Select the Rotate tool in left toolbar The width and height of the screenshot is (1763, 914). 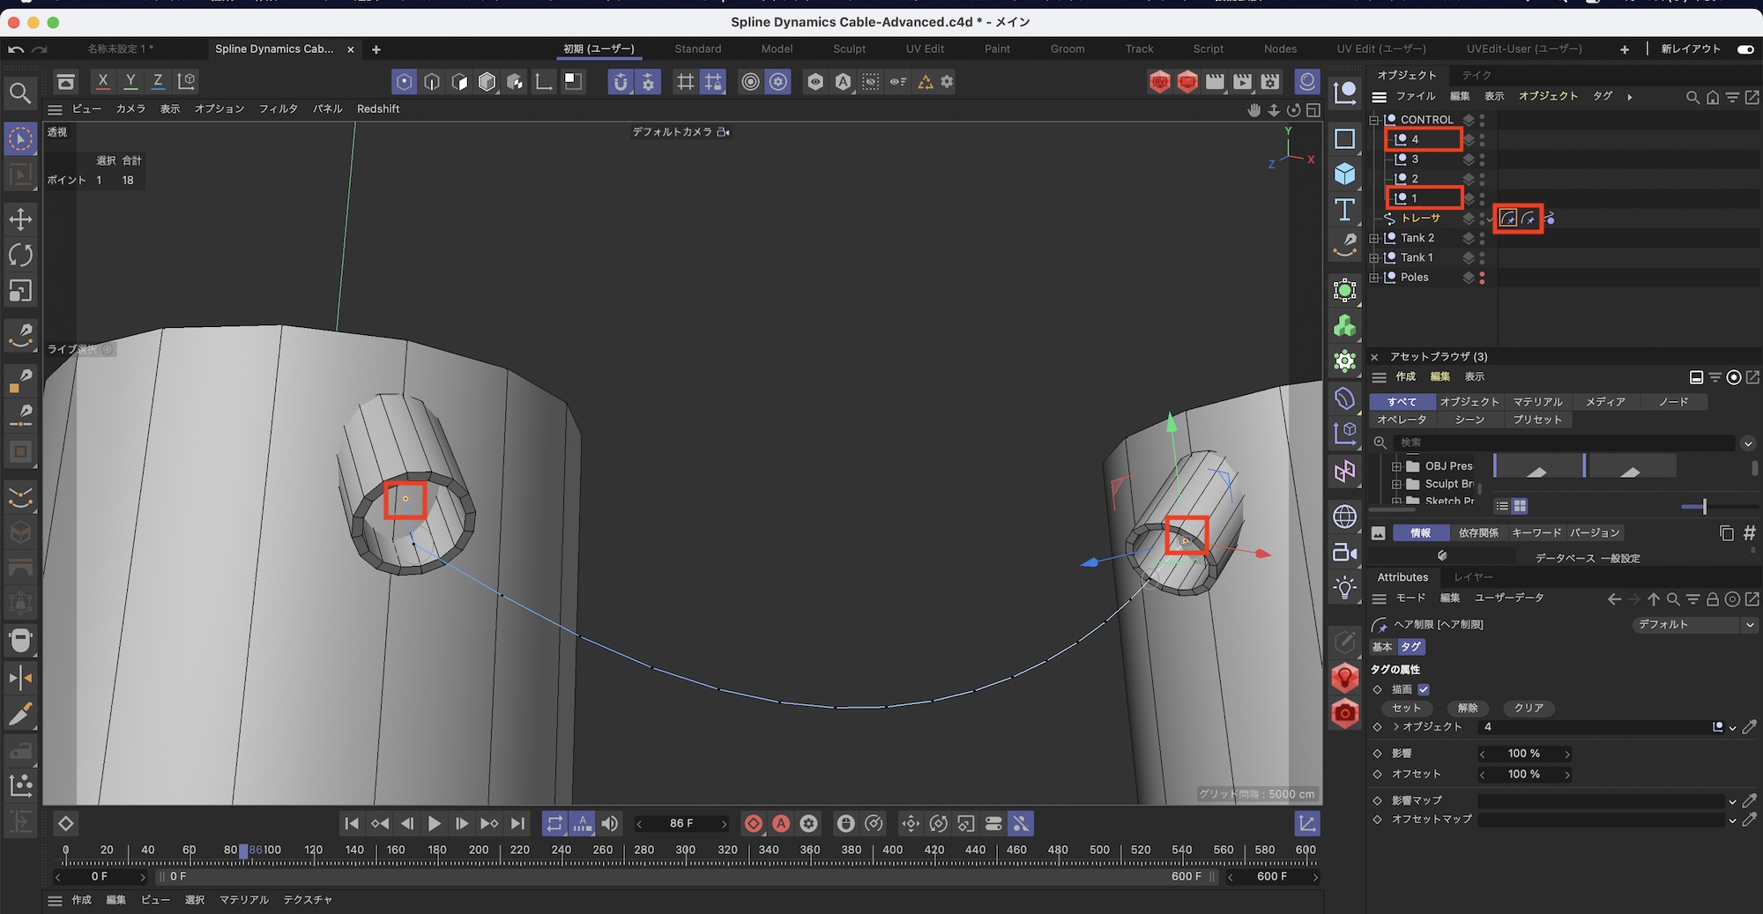point(20,255)
